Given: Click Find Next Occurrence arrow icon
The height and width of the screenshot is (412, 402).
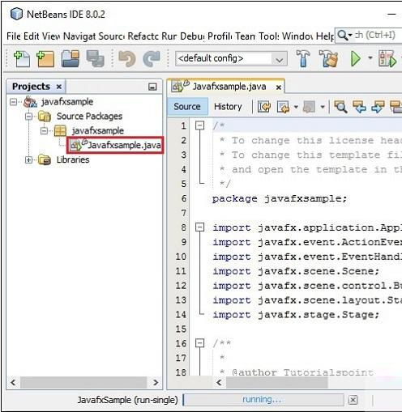Looking at the screenshot, I should (x=378, y=107).
